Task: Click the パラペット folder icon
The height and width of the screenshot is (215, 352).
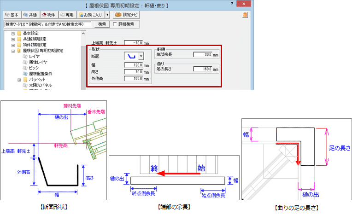Action: [x=25, y=80]
